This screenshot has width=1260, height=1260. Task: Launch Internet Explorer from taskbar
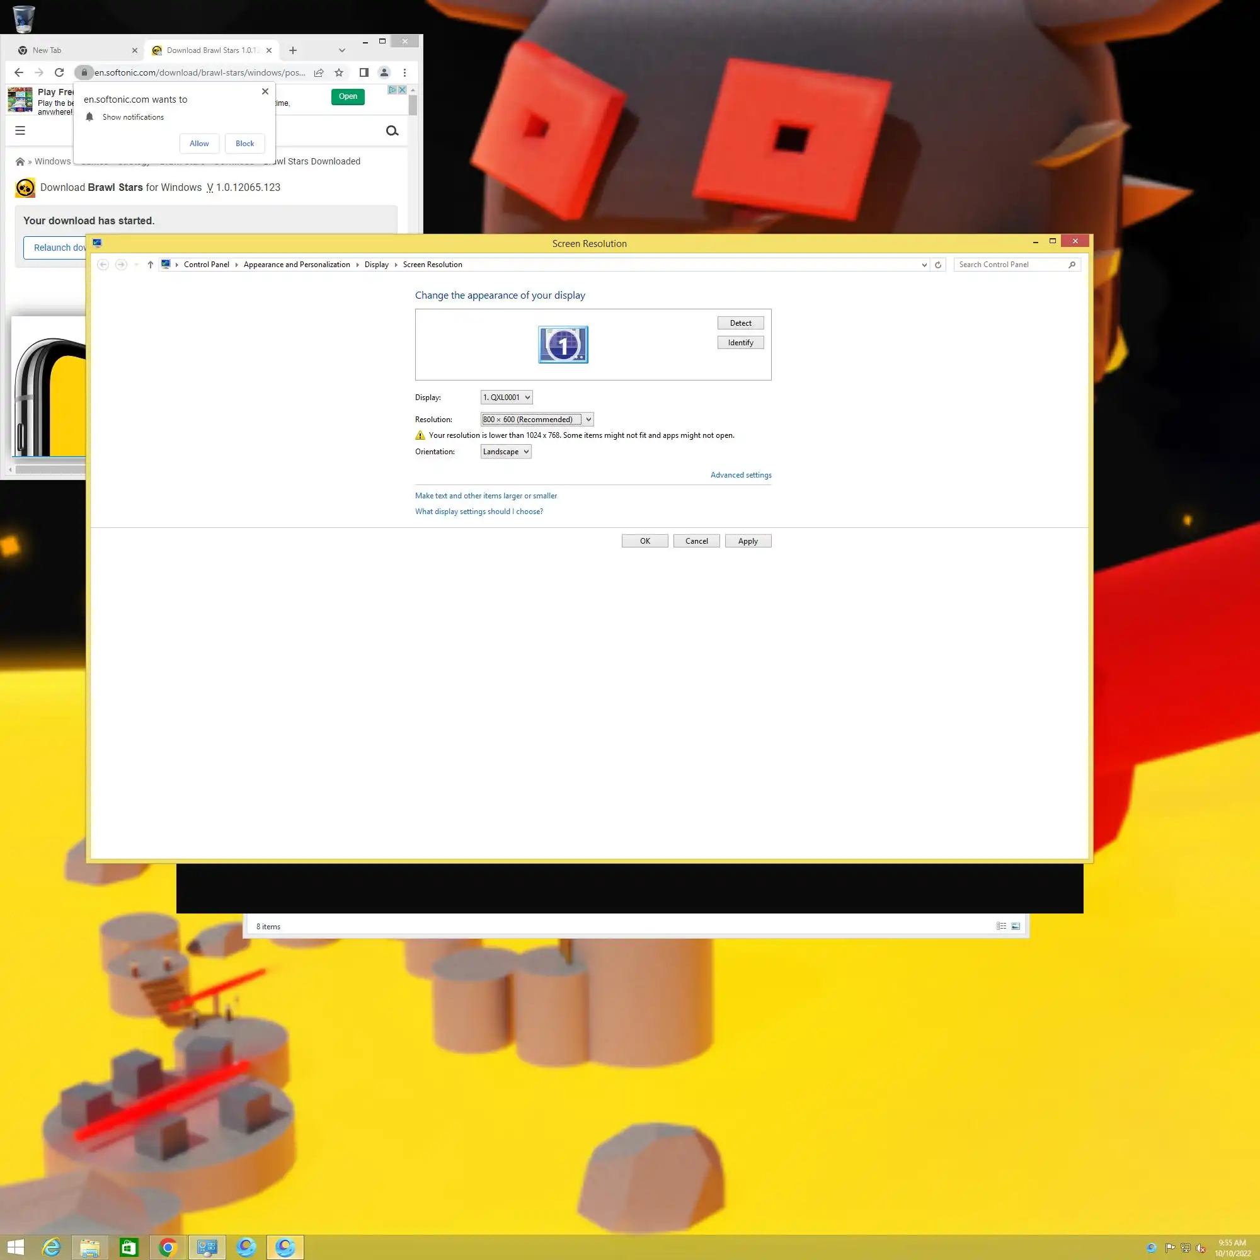pos(51,1247)
